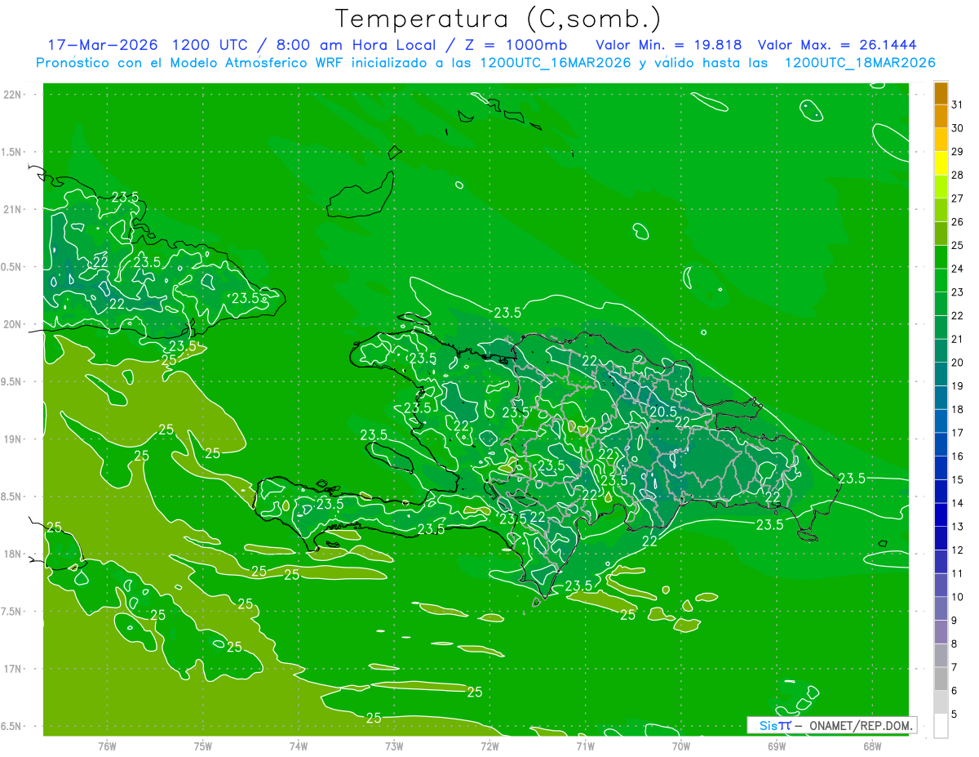This screenshot has width=979, height=757.
Task: Click the '73W' longitude axis label
Action: (x=394, y=746)
